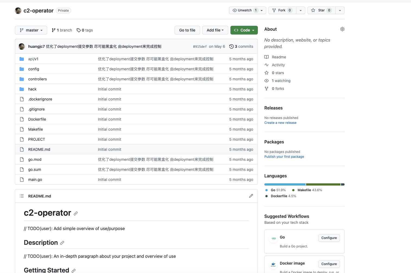Click huangjc7 author name
The width and height of the screenshot is (411, 273).
(36, 46)
